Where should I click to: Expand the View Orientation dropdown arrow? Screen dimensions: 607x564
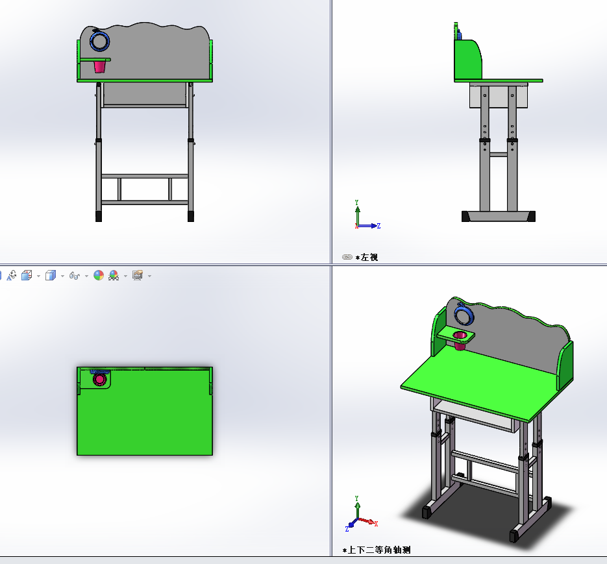coord(38,276)
